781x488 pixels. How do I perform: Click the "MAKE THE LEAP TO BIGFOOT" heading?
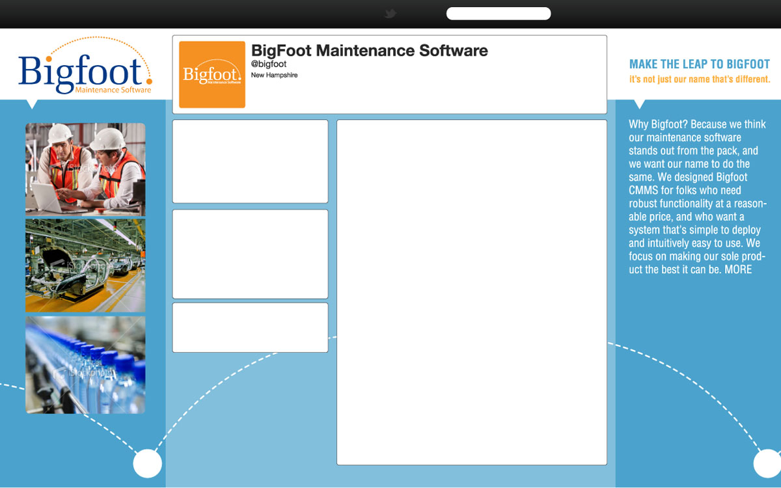pos(700,64)
